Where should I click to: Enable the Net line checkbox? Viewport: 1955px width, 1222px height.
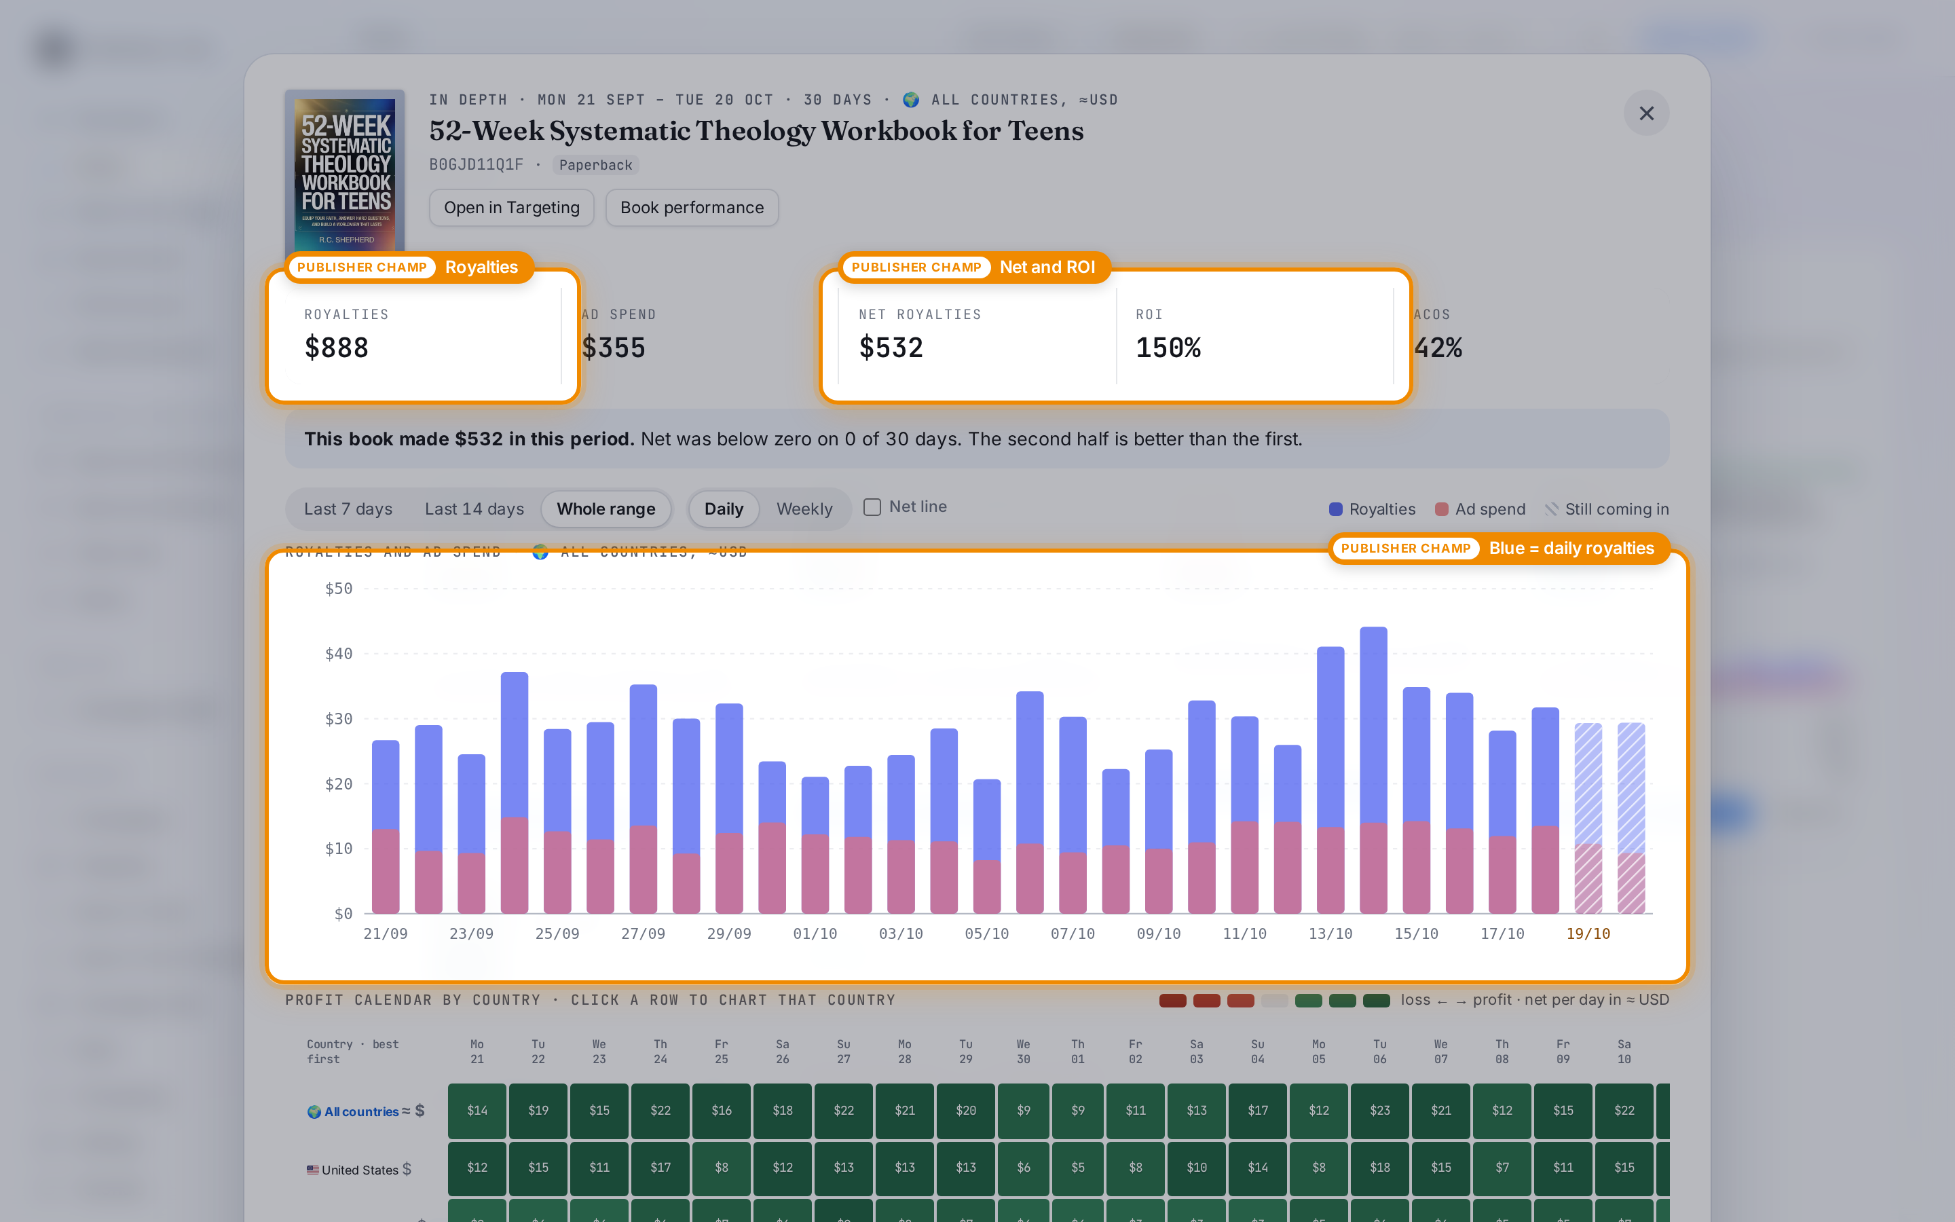872,506
